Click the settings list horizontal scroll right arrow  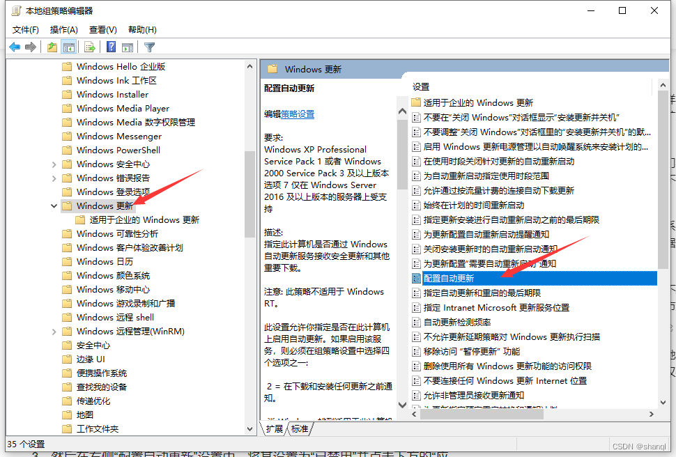point(652,414)
